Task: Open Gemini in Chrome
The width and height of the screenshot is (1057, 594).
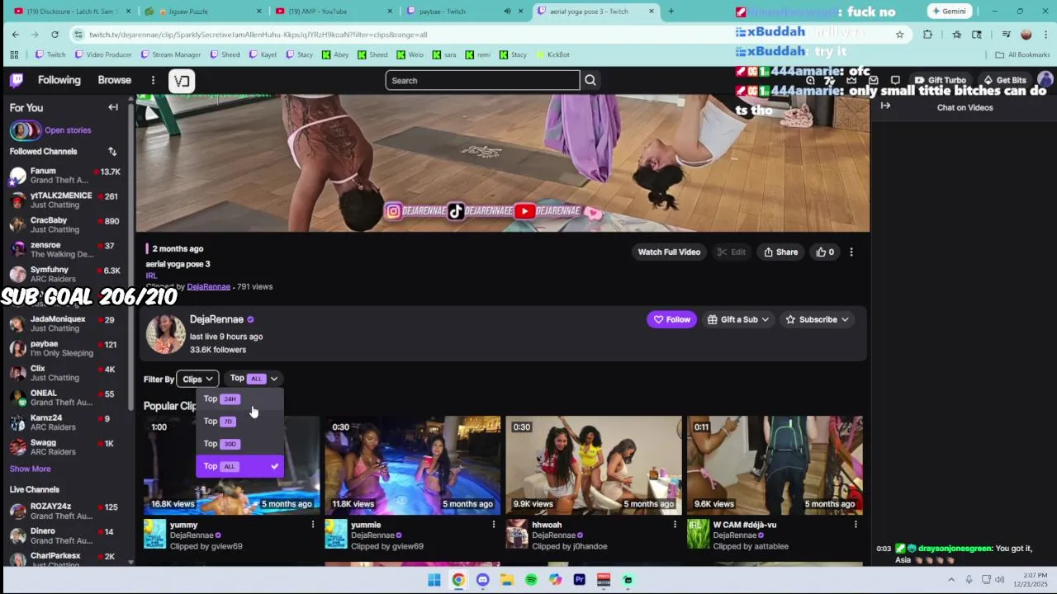Action: click(x=948, y=12)
